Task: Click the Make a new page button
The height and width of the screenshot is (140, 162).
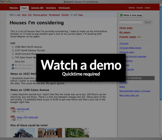Action: pos(131,15)
